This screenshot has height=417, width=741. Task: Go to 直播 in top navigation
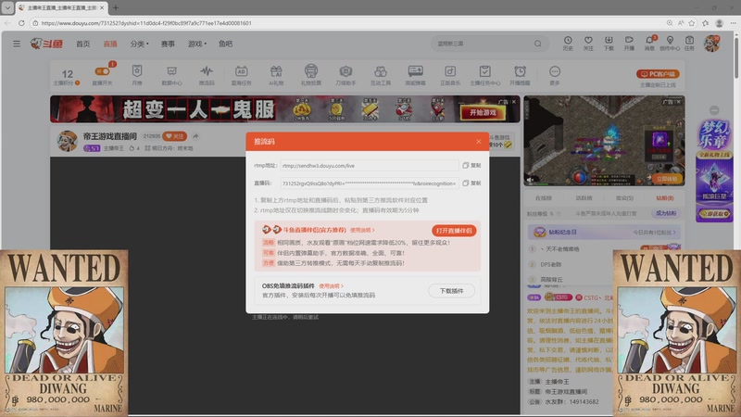pyautogui.click(x=110, y=44)
